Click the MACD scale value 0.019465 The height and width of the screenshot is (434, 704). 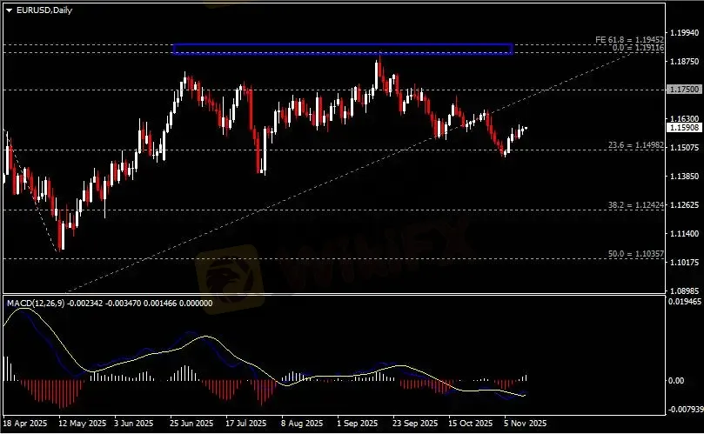click(x=684, y=302)
